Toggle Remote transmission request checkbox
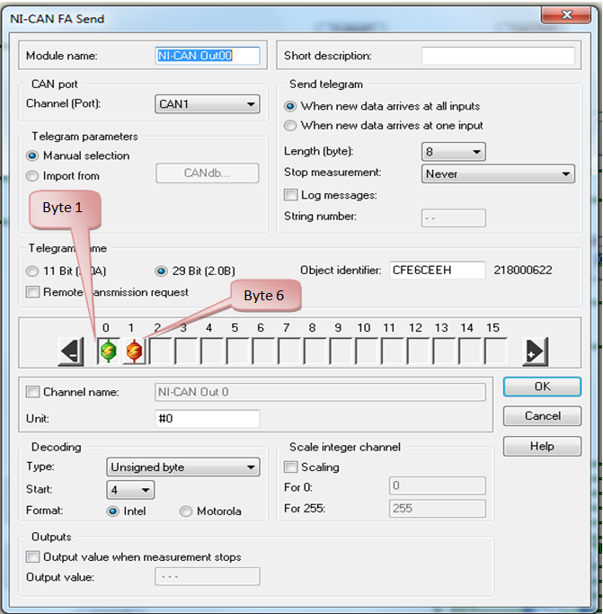Image resolution: width=603 pixels, height=614 pixels. (32, 292)
